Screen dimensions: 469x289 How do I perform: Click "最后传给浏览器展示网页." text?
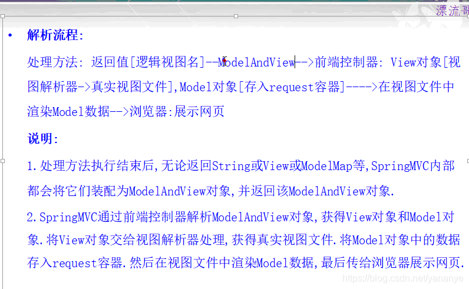click(x=393, y=263)
